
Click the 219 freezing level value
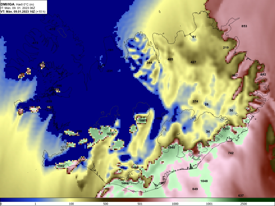click(226, 48)
